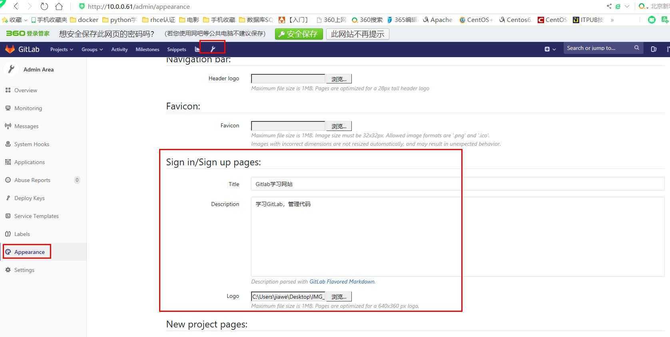This screenshot has height=337, width=670.
Task: Focus the Description text area
Action: [x=458, y=236]
